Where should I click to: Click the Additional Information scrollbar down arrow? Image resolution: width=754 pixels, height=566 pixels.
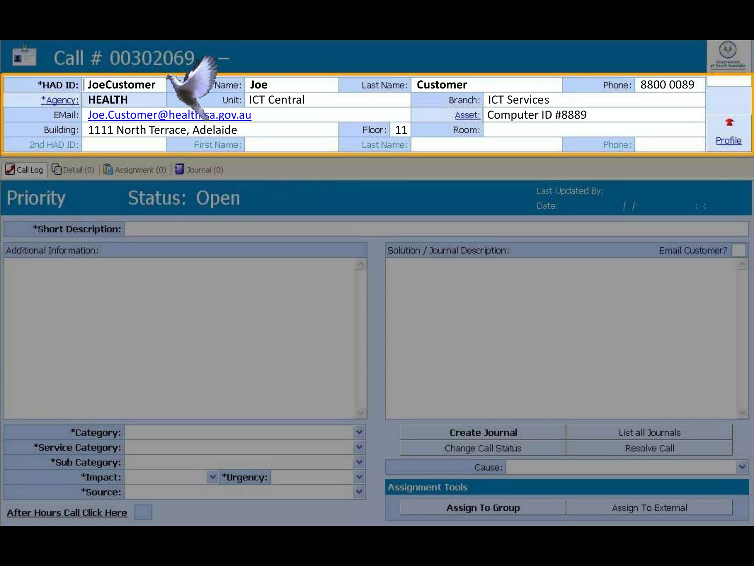[x=360, y=413]
